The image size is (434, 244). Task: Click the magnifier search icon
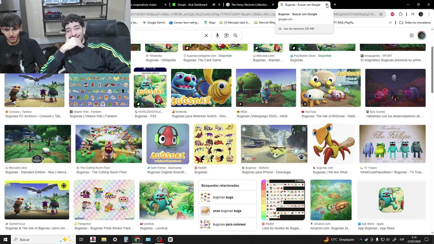(x=235, y=36)
